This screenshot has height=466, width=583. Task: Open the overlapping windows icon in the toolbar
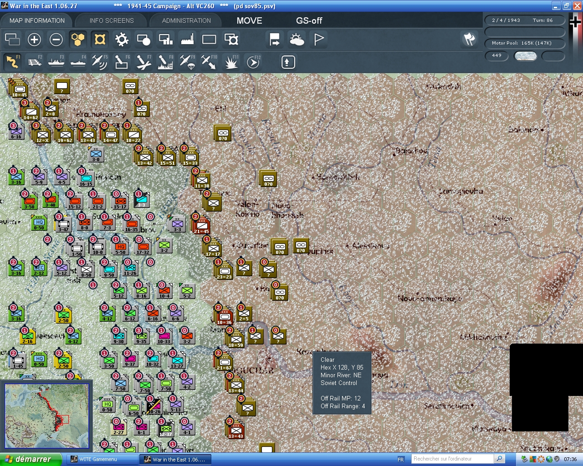(12, 40)
